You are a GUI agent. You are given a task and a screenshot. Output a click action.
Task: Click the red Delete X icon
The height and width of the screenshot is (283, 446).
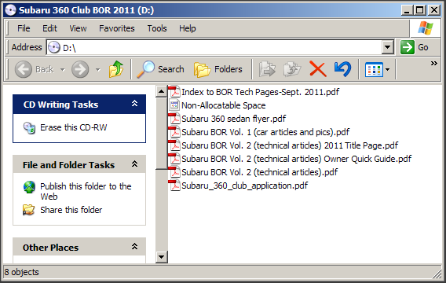[318, 69]
